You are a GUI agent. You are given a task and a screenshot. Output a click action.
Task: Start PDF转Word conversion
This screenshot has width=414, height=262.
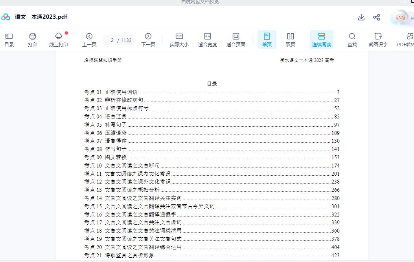405,40
